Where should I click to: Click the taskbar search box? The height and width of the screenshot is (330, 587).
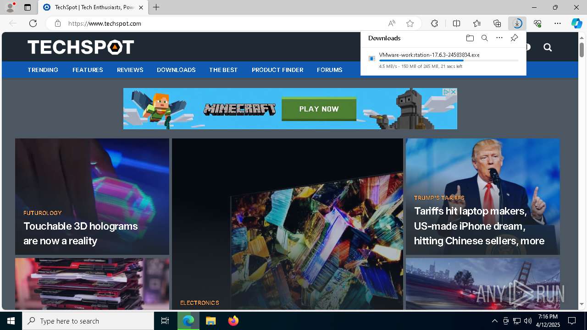click(88, 321)
